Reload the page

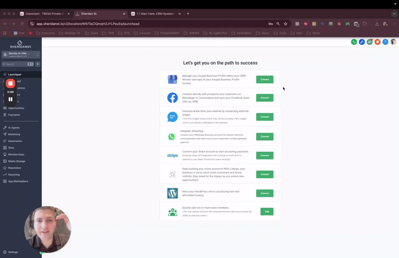coord(22,24)
